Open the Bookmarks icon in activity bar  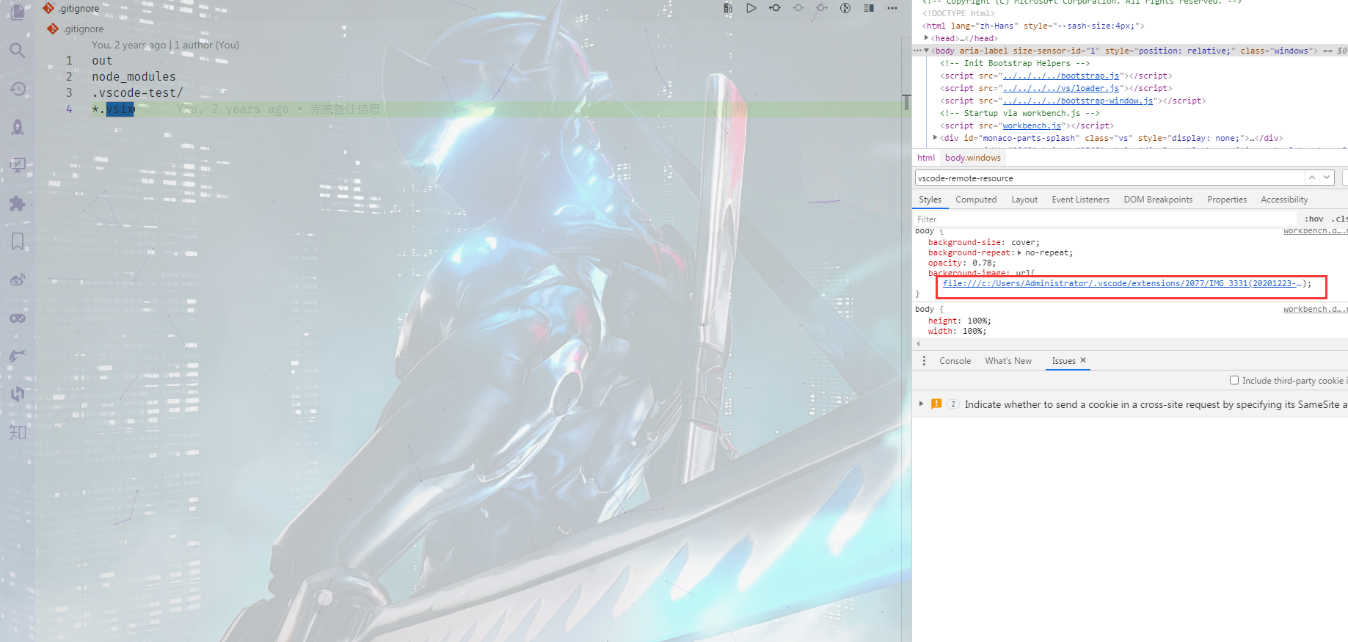pyautogui.click(x=18, y=241)
